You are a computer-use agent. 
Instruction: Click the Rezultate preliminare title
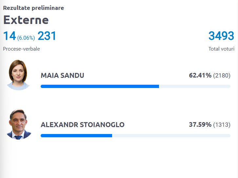pyautogui.click(x=33, y=8)
